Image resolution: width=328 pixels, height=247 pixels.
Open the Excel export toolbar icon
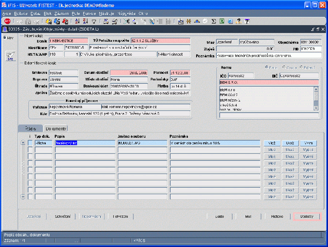pos(222,21)
